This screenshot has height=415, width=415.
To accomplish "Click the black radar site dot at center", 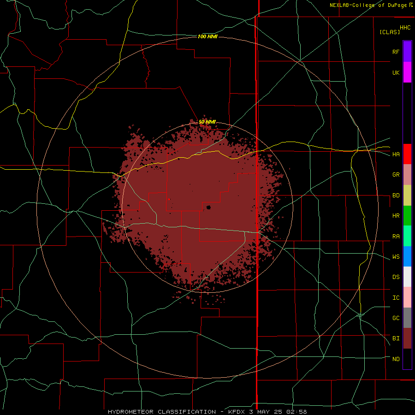I will coord(208,207).
